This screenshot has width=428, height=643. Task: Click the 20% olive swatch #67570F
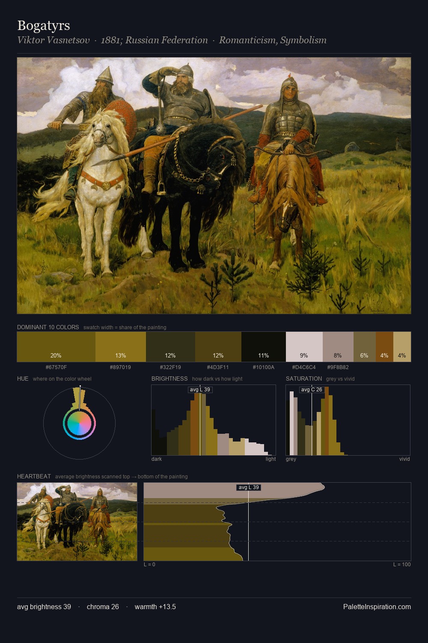click(56, 347)
